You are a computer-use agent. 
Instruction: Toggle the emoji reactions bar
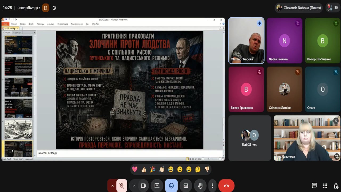171,186
